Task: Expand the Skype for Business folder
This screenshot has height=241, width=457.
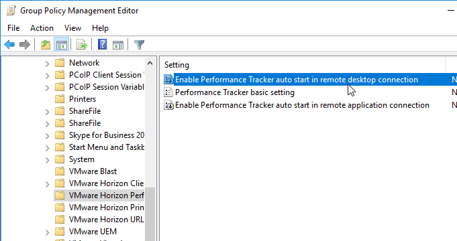Action: pos(47,136)
